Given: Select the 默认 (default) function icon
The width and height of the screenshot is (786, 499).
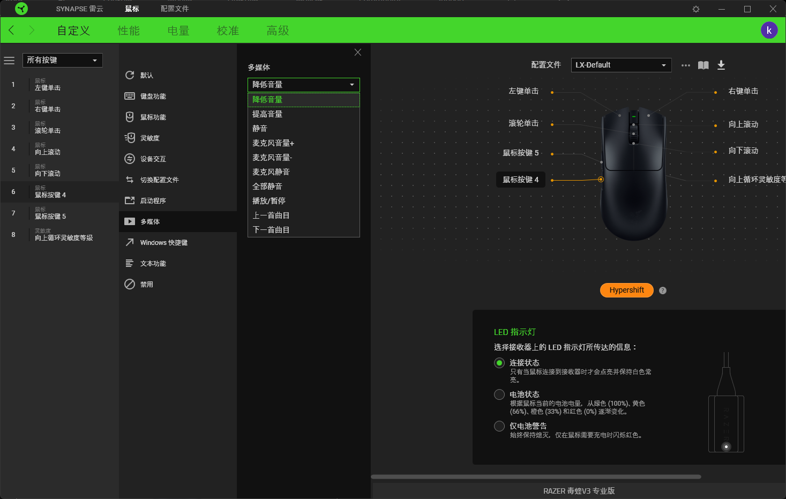Looking at the screenshot, I should [130, 75].
